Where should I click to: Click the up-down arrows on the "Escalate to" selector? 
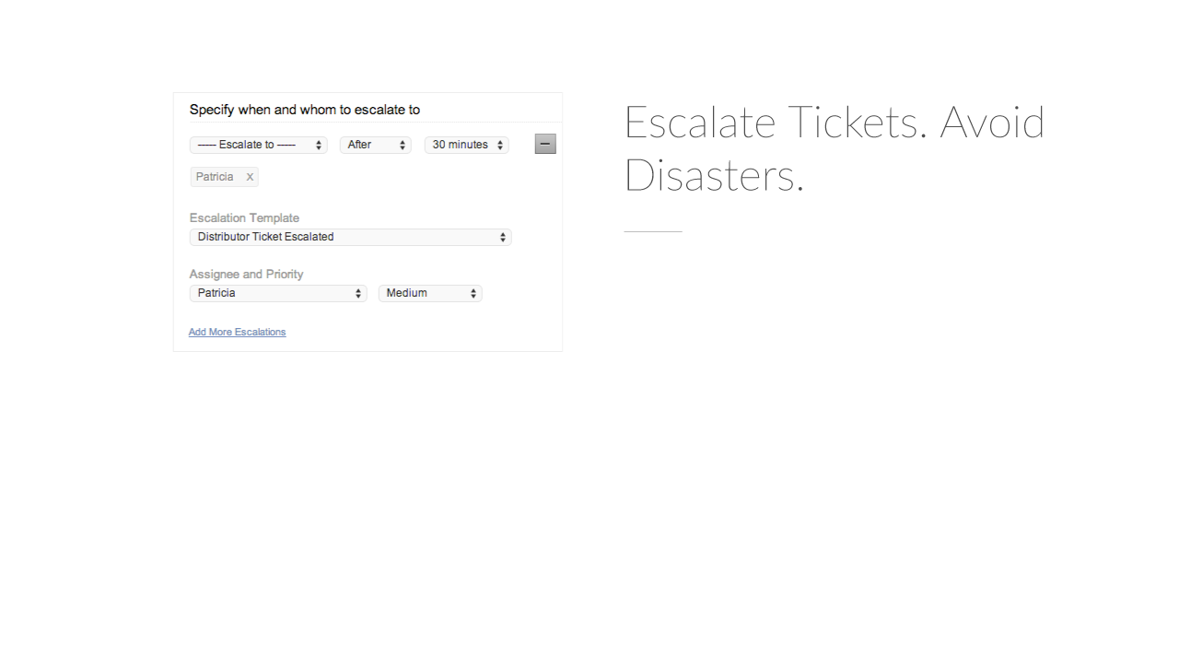point(319,146)
